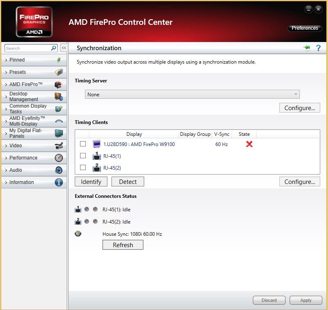Expand the Pinned section

pyautogui.click(x=34, y=60)
